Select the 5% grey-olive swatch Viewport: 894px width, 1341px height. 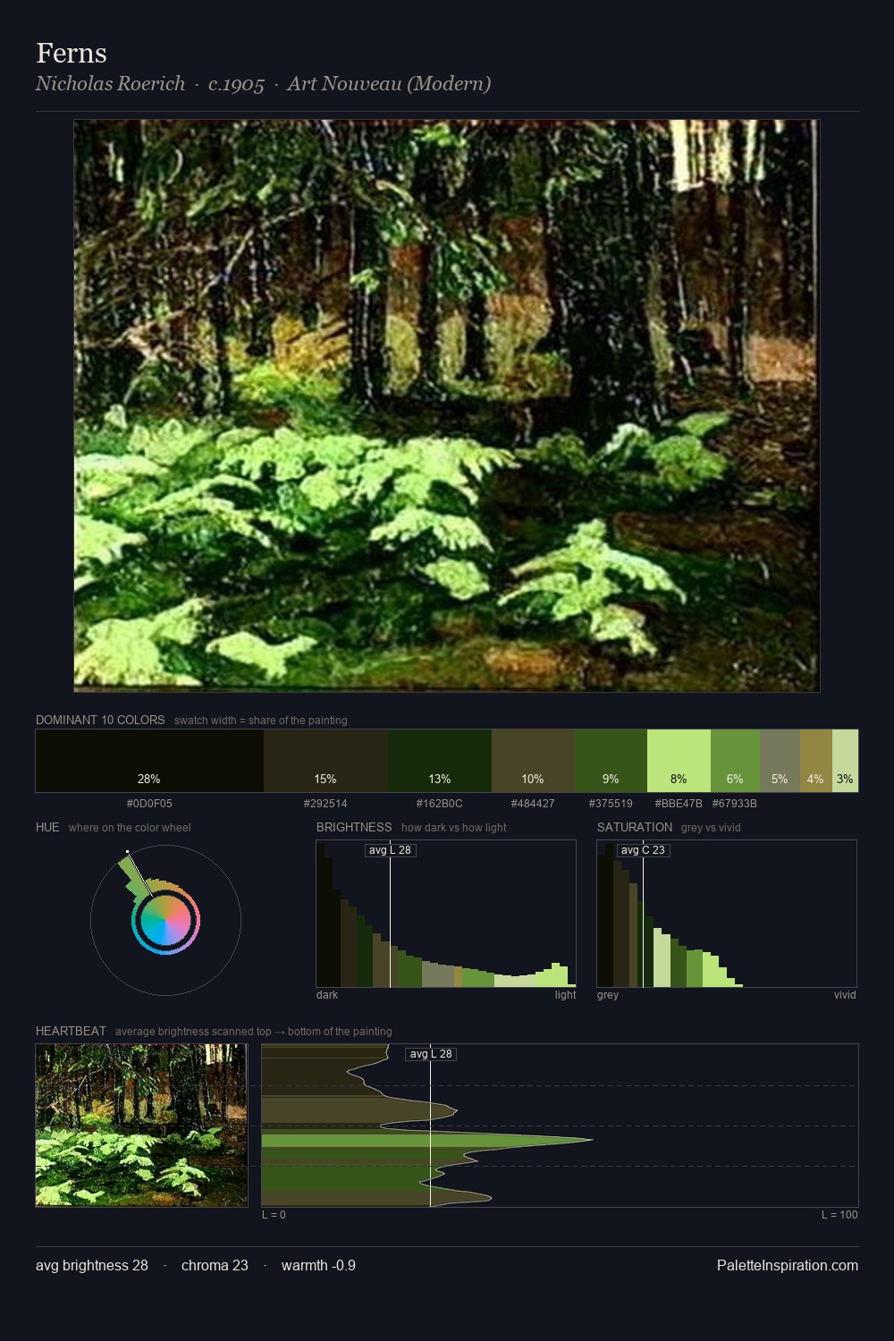[x=780, y=761]
